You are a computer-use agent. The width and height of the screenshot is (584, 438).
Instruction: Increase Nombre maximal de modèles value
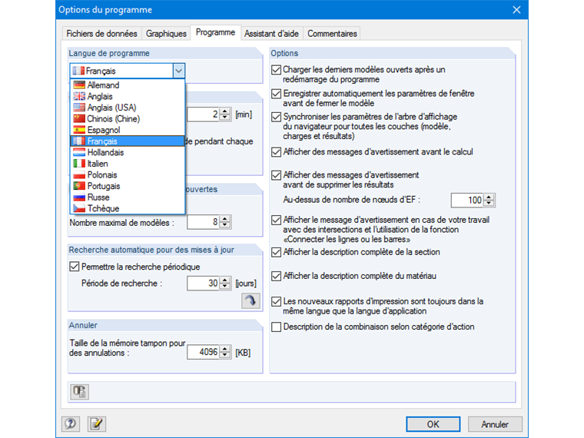(x=225, y=219)
